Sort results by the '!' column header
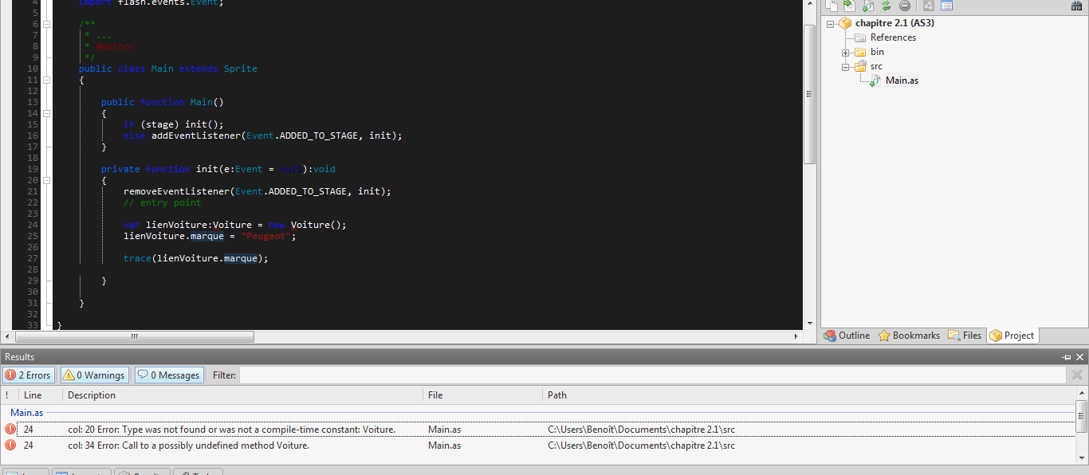This screenshot has height=475, width=1089. pos(9,395)
